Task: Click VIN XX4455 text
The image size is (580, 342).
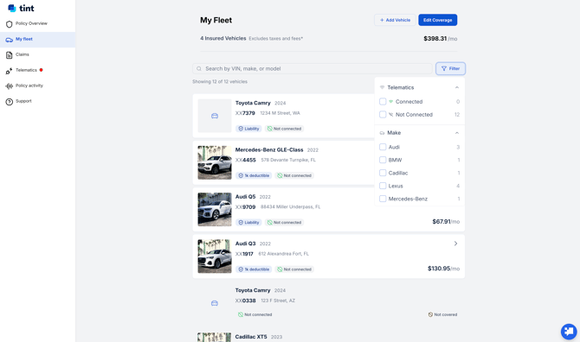Action: 246,160
